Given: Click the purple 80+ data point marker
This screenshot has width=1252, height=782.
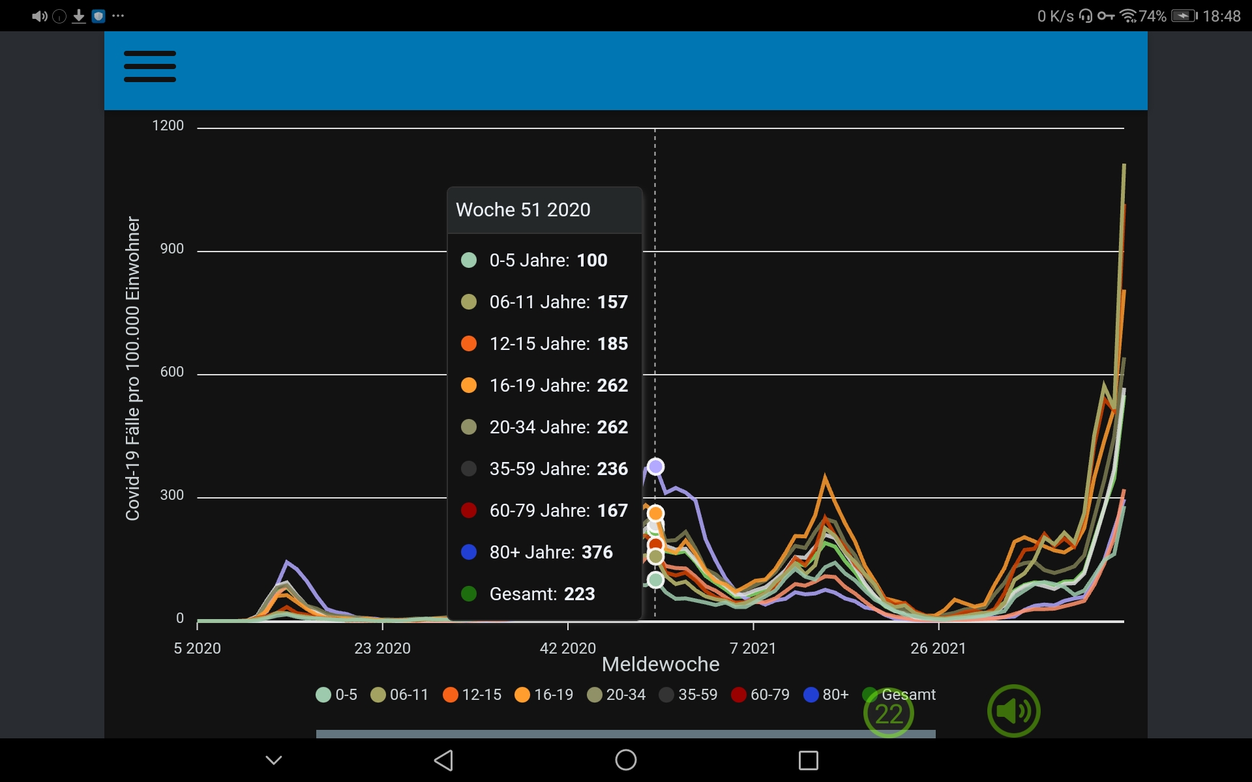Looking at the screenshot, I should pyautogui.click(x=655, y=467).
